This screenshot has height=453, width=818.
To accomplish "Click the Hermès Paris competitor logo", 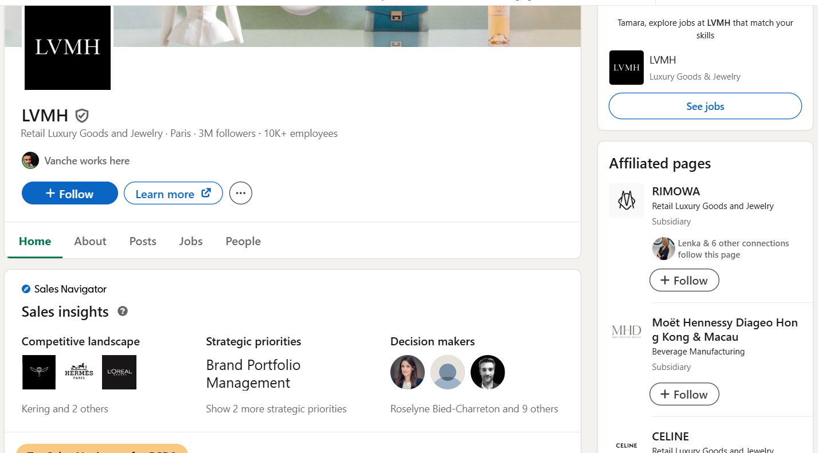I will [x=79, y=372].
